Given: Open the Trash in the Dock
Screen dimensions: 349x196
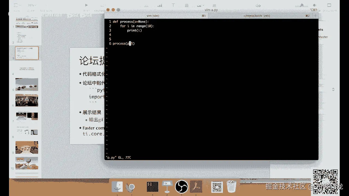Looking at the screenshot, I should [232, 187].
